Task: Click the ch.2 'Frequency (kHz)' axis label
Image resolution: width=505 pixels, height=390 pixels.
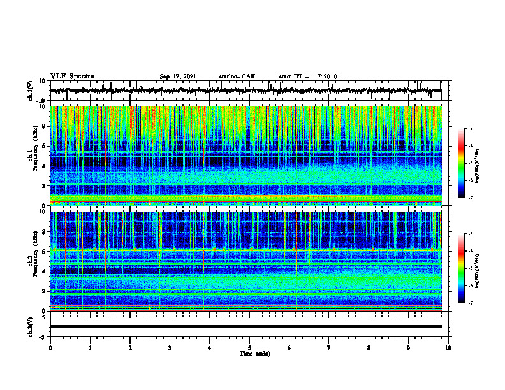Action: tap(35, 254)
